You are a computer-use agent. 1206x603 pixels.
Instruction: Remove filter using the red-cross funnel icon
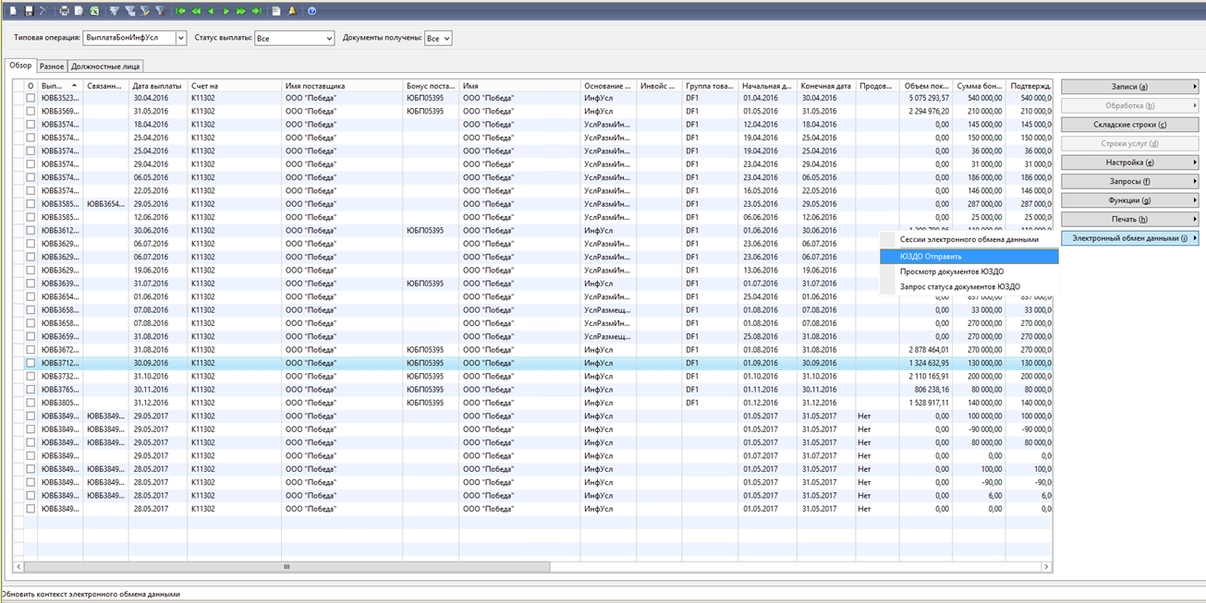point(160,11)
